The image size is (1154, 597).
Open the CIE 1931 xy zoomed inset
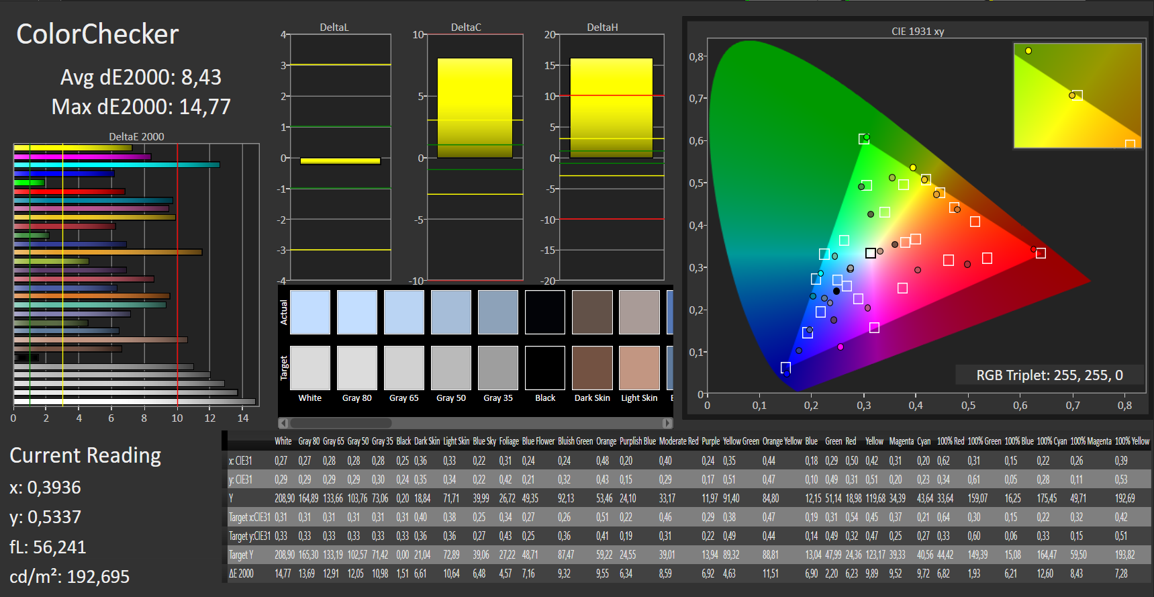click(1077, 95)
